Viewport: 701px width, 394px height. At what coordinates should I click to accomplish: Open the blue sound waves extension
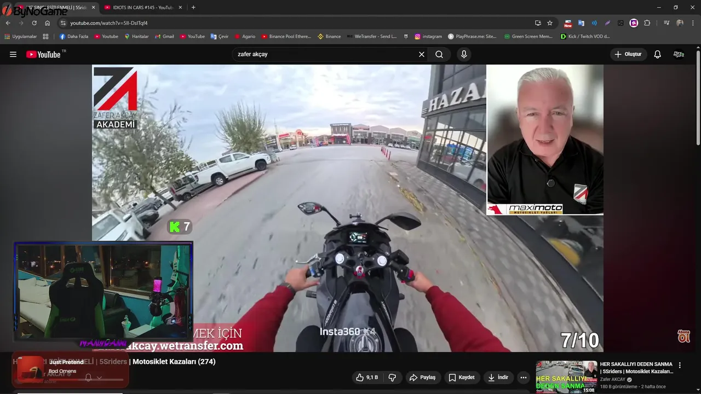coord(594,23)
